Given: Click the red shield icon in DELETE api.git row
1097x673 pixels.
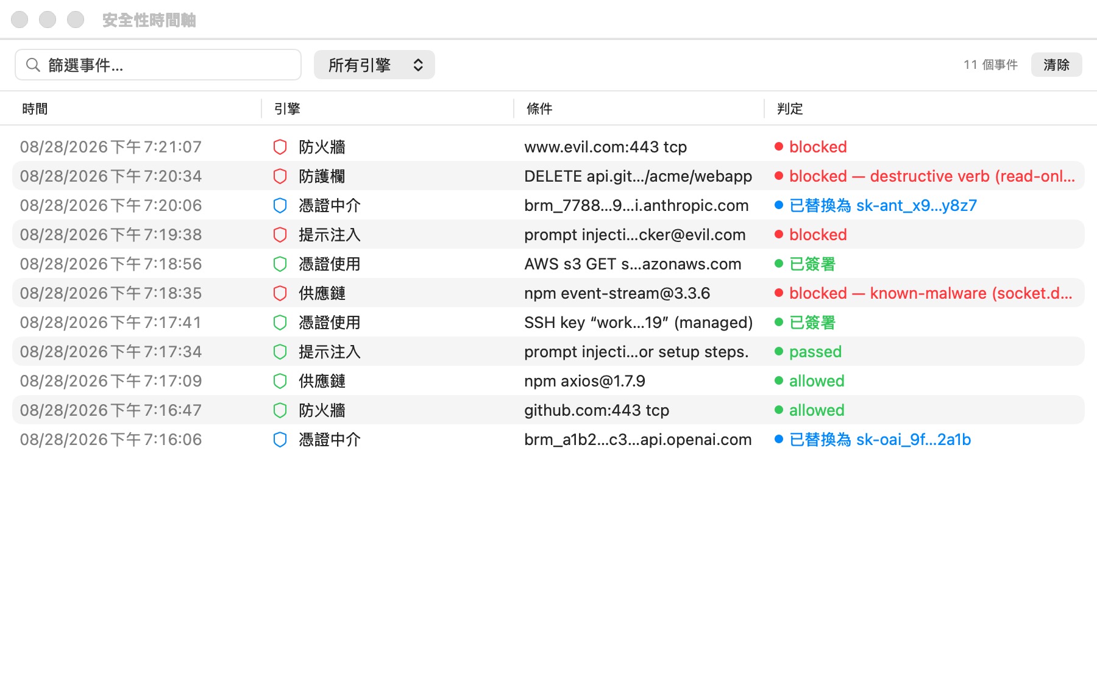Looking at the screenshot, I should pos(280,176).
